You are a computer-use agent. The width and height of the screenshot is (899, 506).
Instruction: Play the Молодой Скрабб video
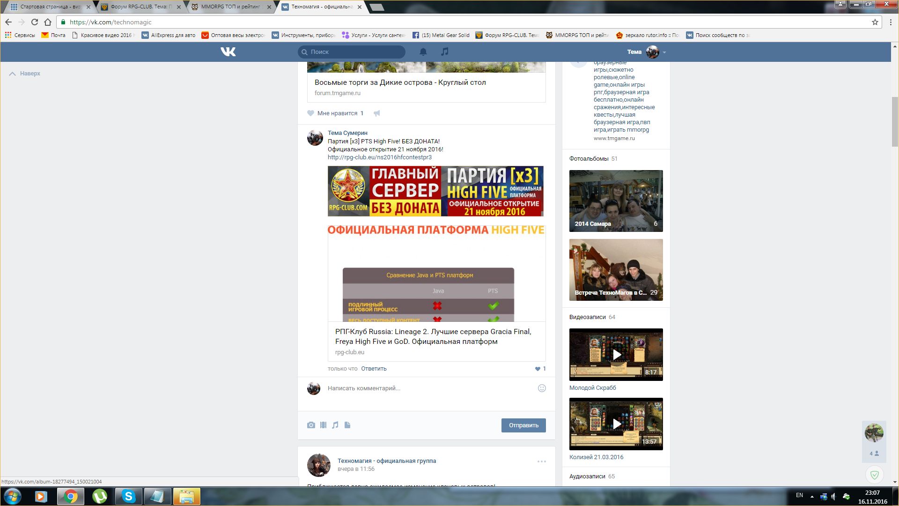[616, 355]
